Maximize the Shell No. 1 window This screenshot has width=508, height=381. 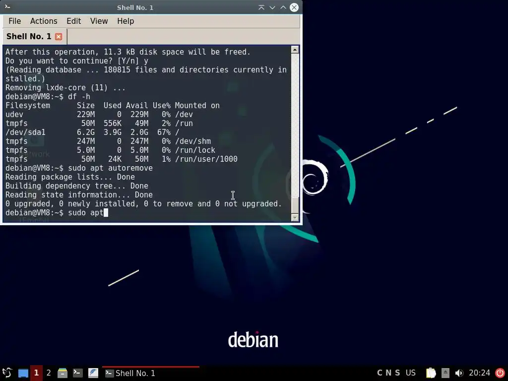[x=283, y=7]
